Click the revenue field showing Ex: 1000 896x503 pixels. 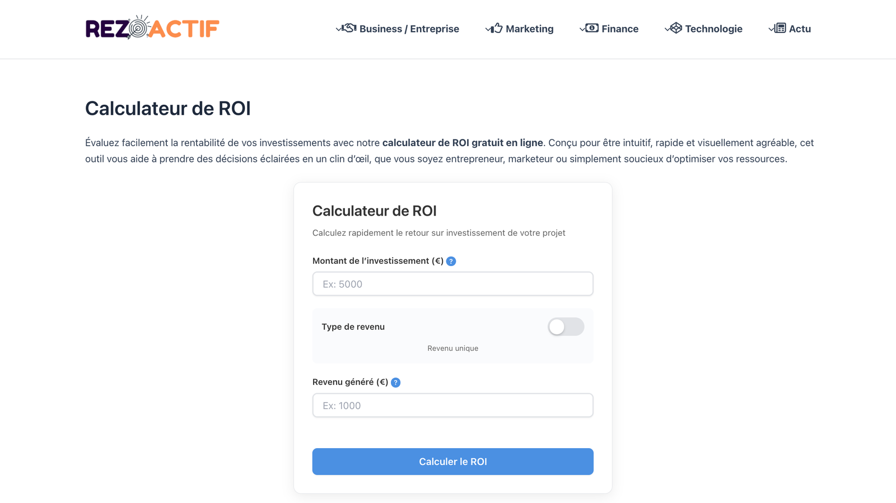pyautogui.click(x=452, y=405)
